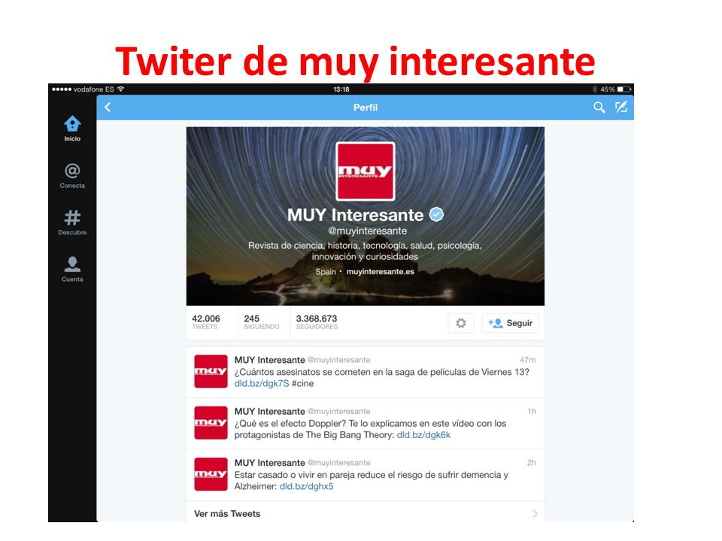
Task: Tap the compose new tweet icon
Action: 621,107
